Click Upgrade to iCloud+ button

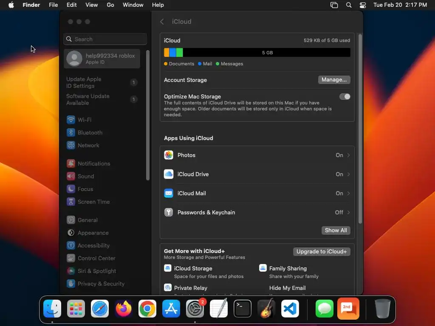[322, 252]
